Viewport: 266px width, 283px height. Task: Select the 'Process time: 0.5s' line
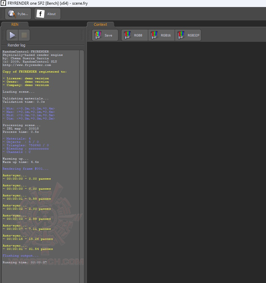point(21,132)
